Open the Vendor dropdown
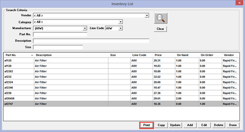Image resolution: width=245 pixels, height=132 pixels. (x=147, y=15)
